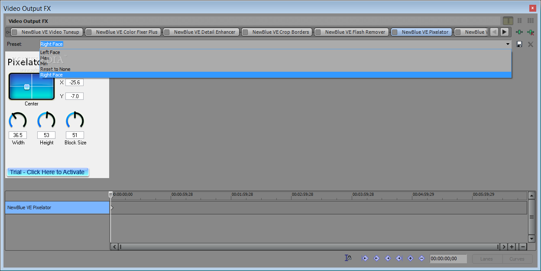Click the vertical timeline scrollbar thumb

(x=532, y=217)
